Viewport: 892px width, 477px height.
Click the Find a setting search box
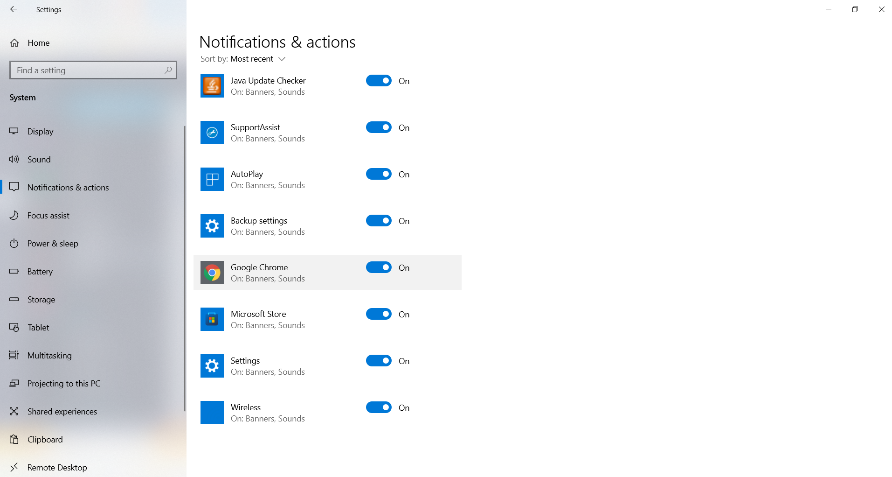93,70
